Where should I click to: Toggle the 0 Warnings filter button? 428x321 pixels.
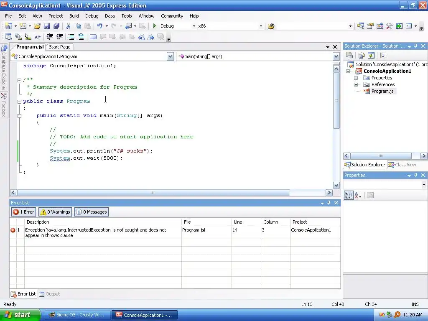coord(56,212)
